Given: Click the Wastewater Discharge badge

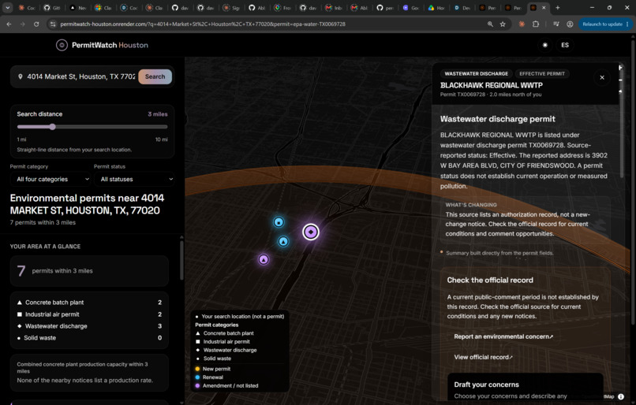Looking at the screenshot, I should tap(476, 74).
